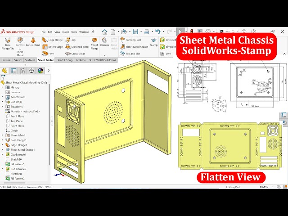Select the Top Plane tree item
Viewport: 288px width, 216px height.
point(14,121)
